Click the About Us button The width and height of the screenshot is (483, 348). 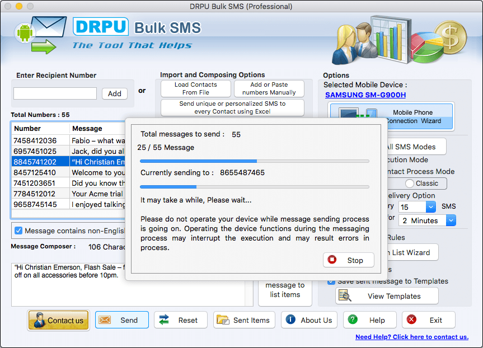click(x=309, y=320)
